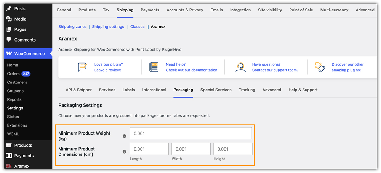This screenshot has height=173, width=381.
Task: Open Customers in WooCommerce submenu
Action: (x=17, y=82)
